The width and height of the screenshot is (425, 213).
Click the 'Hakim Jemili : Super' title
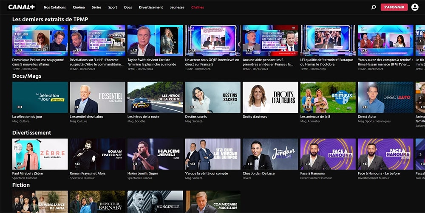(x=142, y=174)
